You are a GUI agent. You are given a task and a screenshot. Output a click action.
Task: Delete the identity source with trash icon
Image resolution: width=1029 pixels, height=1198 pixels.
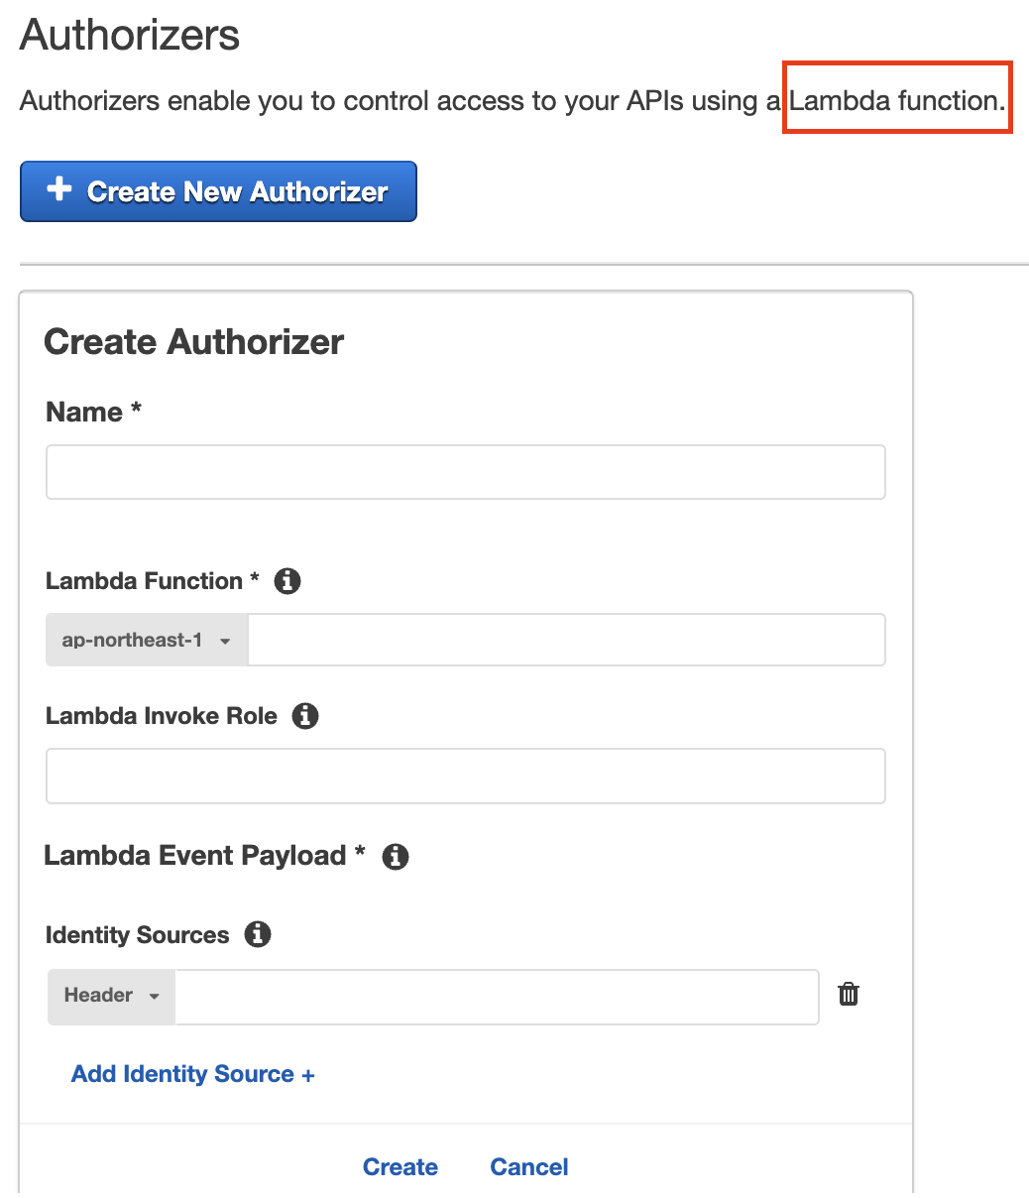849,995
